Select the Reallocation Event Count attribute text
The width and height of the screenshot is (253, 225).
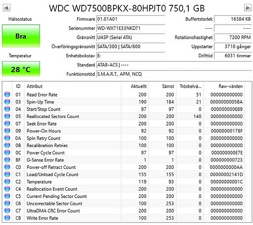coord(52,189)
